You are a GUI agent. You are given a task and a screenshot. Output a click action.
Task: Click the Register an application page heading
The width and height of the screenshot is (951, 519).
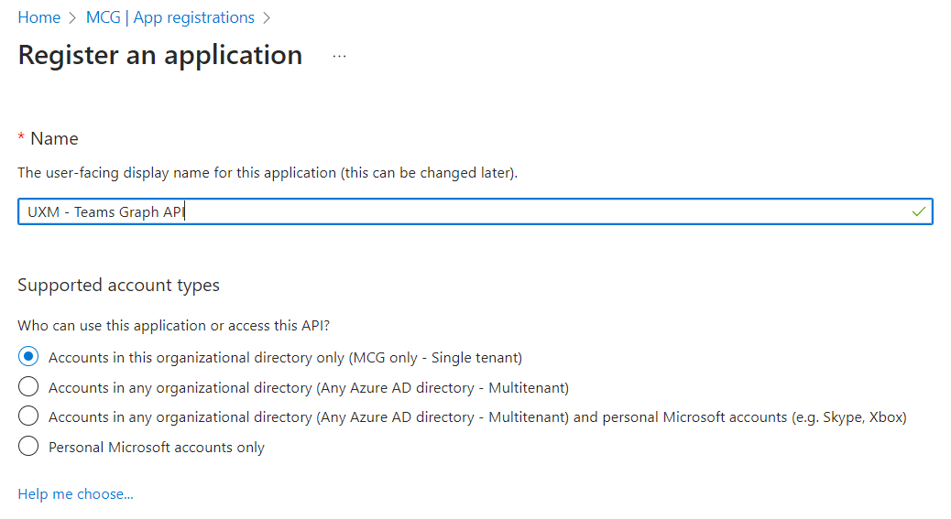(160, 55)
